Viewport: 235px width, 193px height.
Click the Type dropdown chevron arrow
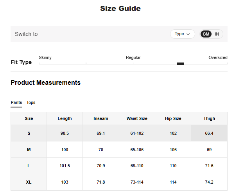click(188, 34)
